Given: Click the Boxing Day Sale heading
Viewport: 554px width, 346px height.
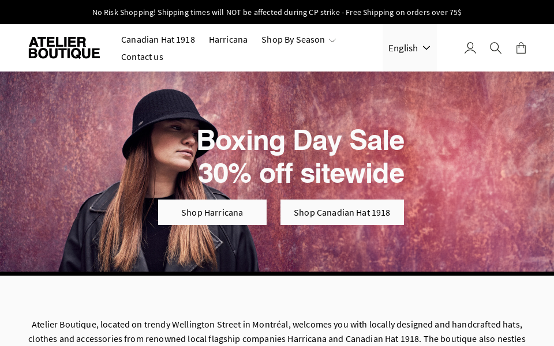Looking at the screenshot, I should point(300,140).
